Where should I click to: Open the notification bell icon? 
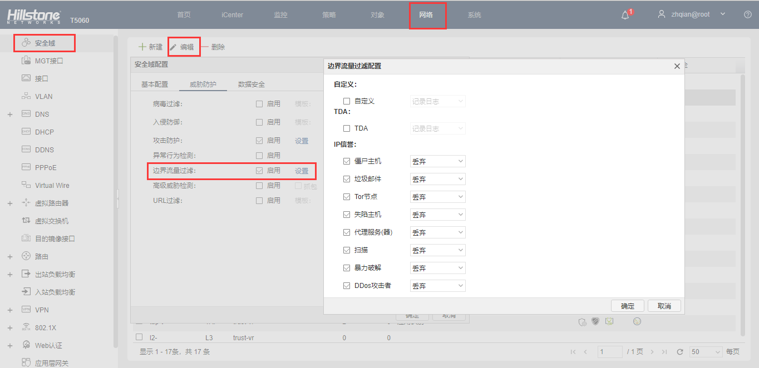coord(625,15)
